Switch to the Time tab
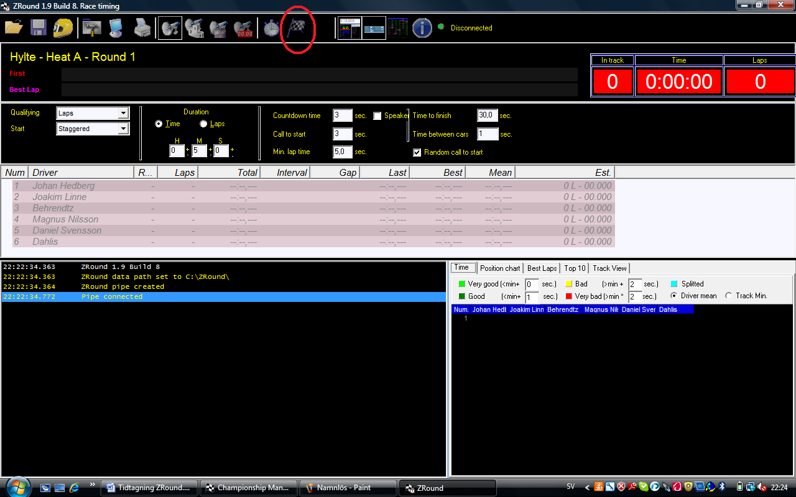Viewport: 796px width, 497px height. pyautogui.click(x=462, y=268)
